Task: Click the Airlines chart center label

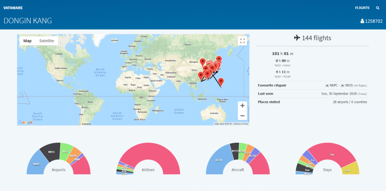Action: [x=148, y=170]
